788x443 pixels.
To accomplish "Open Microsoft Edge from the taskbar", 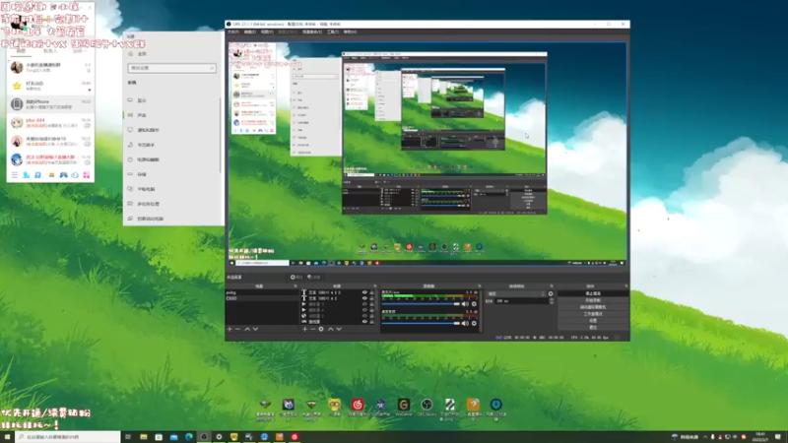I will [189, 437].
